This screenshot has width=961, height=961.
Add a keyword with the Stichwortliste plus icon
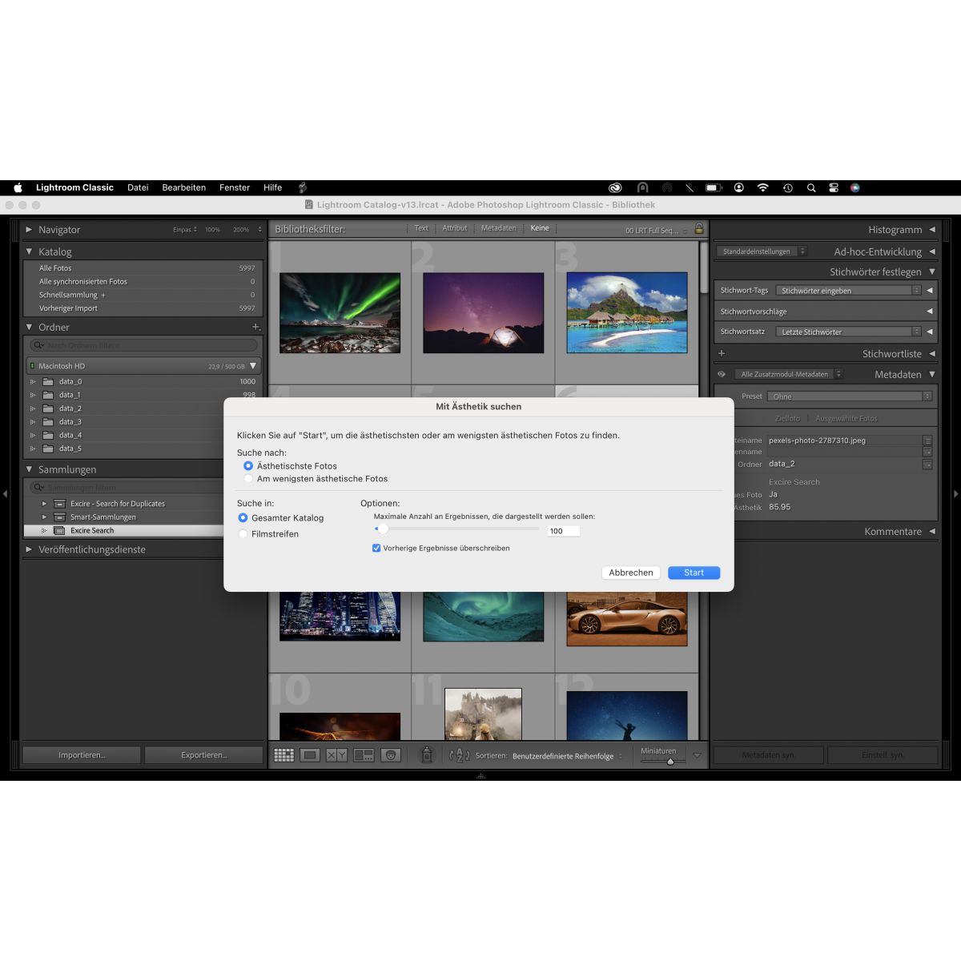[722, 353]
